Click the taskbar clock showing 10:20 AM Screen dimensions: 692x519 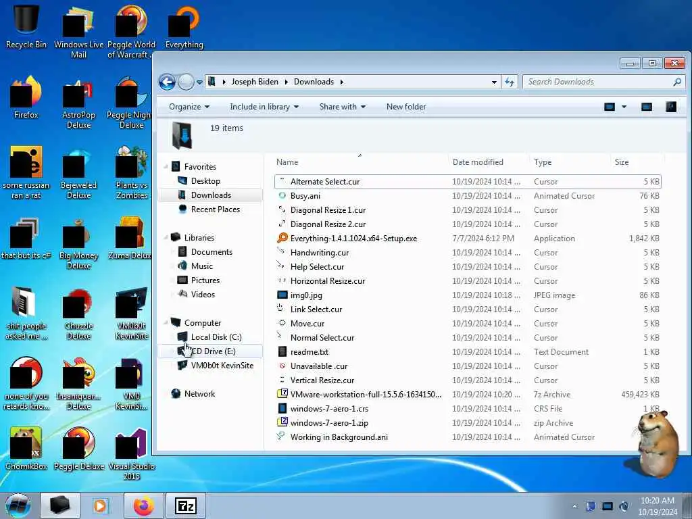tap(658, 506)
